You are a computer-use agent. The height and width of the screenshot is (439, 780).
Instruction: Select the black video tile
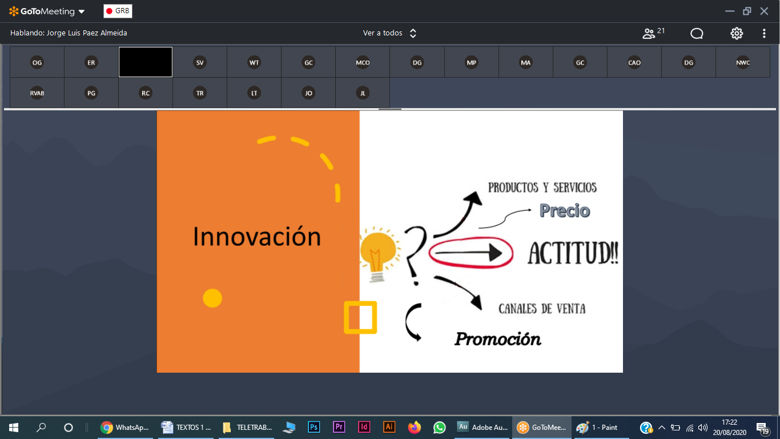(x=146, y=62)
